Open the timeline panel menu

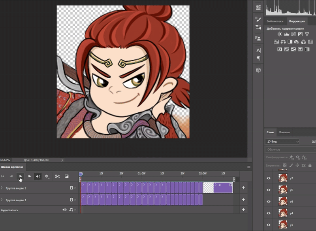[249, 167]
